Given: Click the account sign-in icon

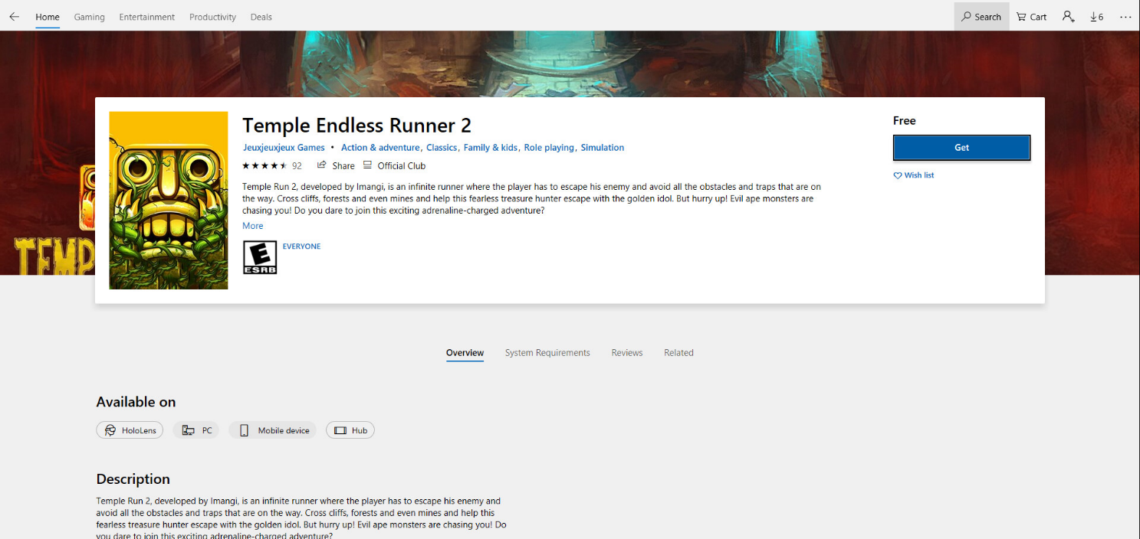Looking at the screenshot, I should pos(1068,17).
